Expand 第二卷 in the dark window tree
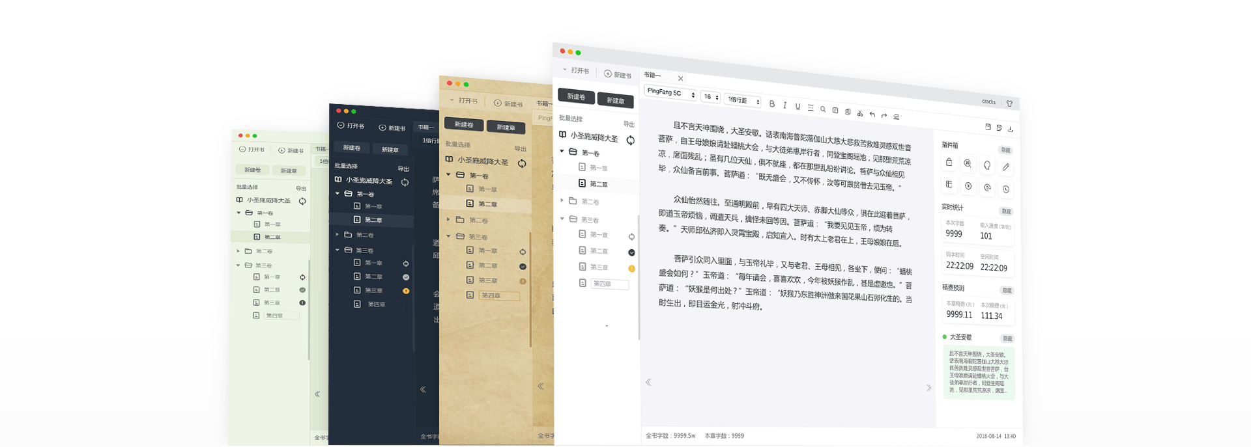This screenshot has width=1251, height=447. tap(338, 234)
